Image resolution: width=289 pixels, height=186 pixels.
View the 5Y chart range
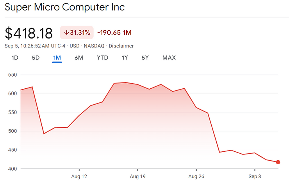pos(145,58)
